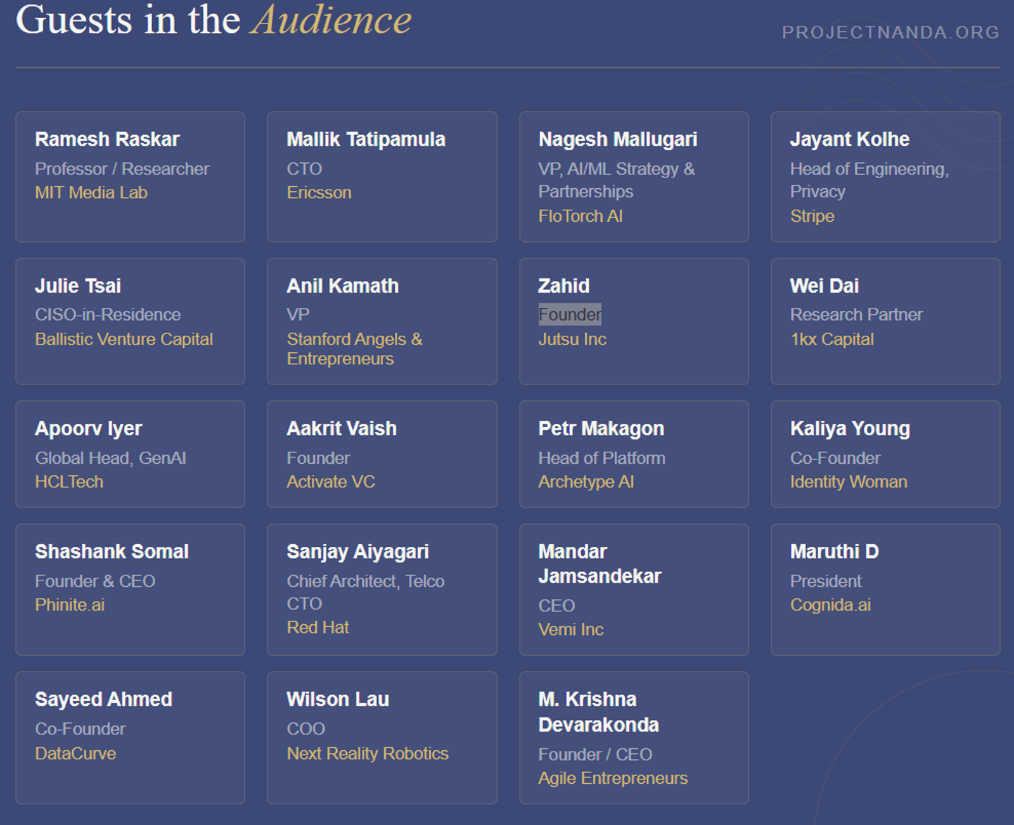
Task: Click FloTorch AI under Nagesh Mallugari
Action: pyautogui.click(x=580, y=216)
